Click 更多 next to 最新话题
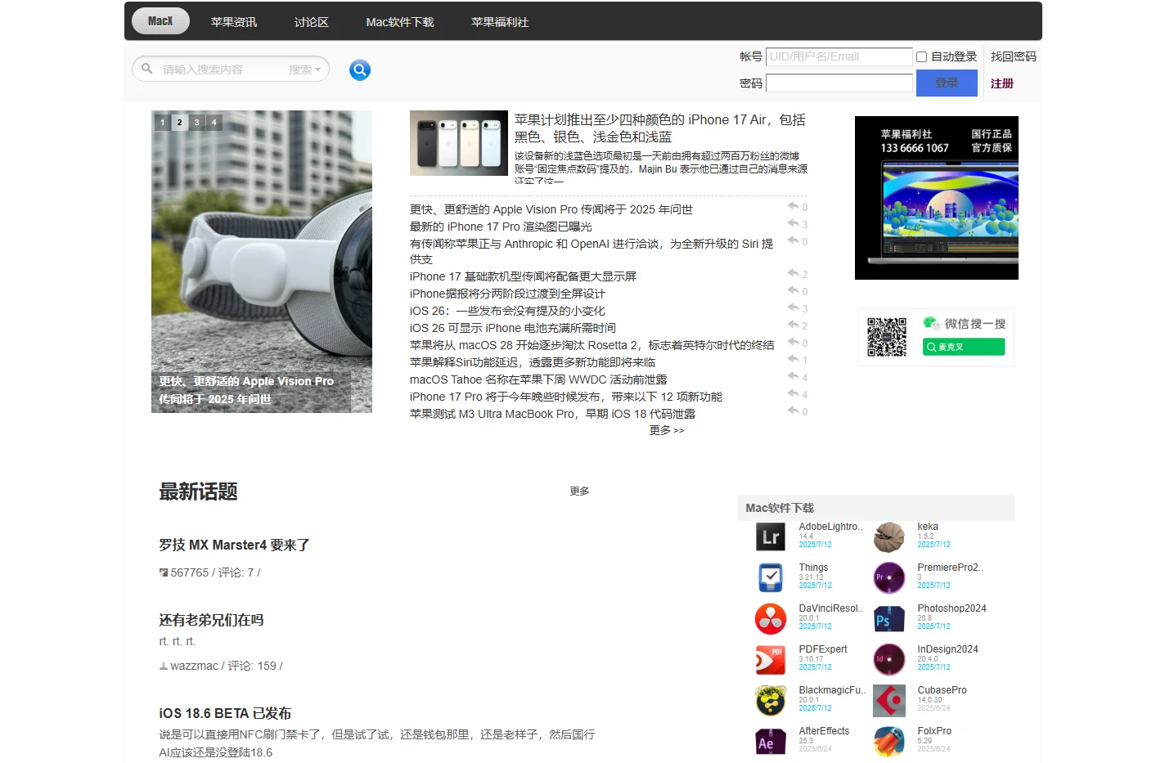1165x763 pixels. tap(579, 491)
